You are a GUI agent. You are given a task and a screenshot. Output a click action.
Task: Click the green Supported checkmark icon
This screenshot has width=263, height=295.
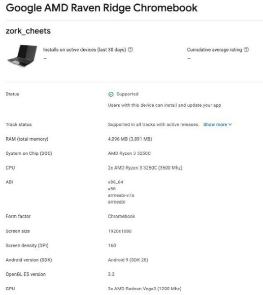111,94
